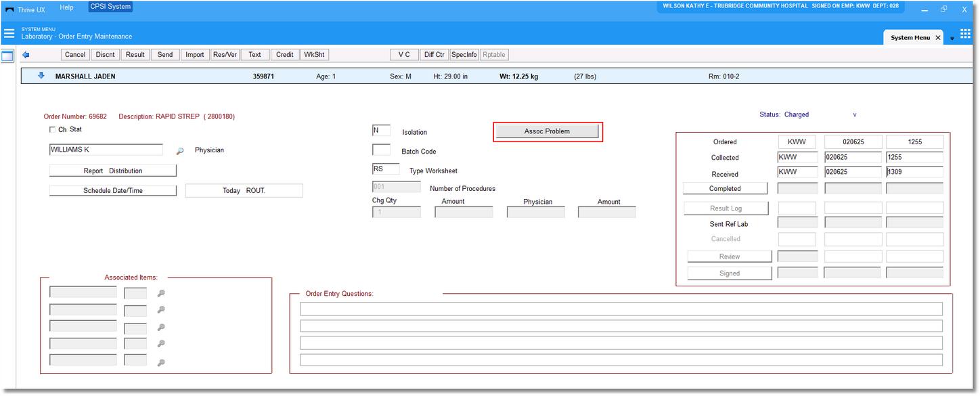Click fourth Associated Items lookup magnifier

[161, 345]
